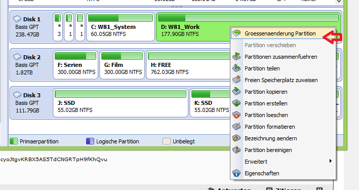
Task: Select Partition loeschen menu entry
Action: coord(283,115)
